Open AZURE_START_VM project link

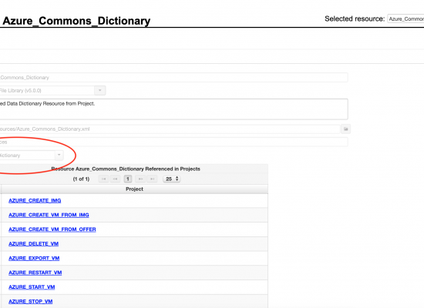click(32, 287)
